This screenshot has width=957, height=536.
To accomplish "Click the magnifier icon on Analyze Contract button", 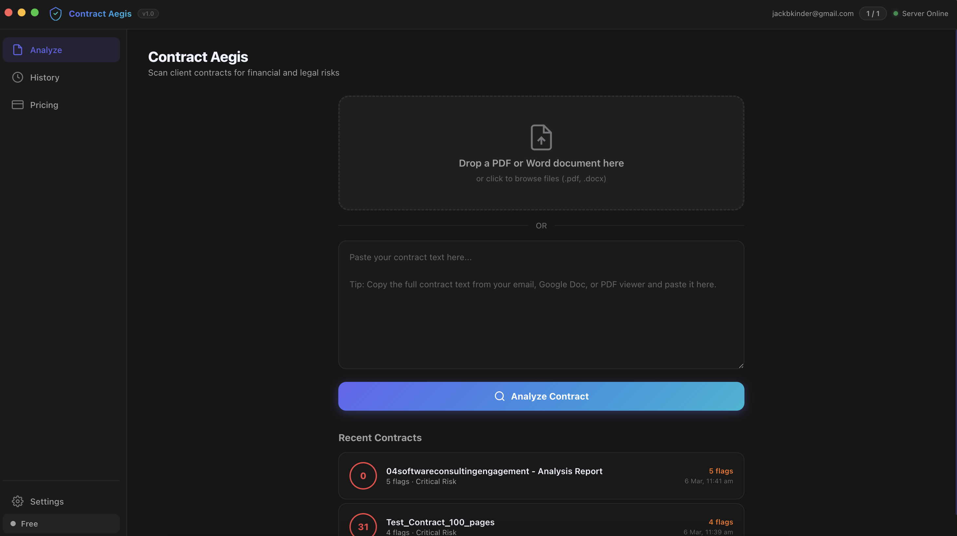I will (x=499, y=396).
